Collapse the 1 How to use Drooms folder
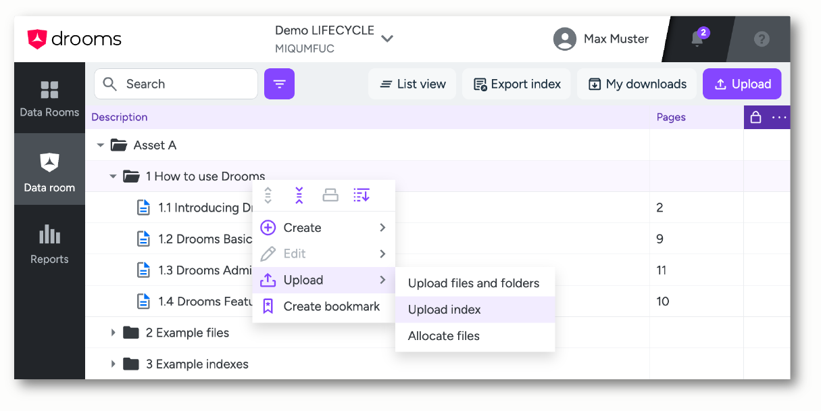Image resolution: width=821 pixels, height=411 pixels. point(113,176)
